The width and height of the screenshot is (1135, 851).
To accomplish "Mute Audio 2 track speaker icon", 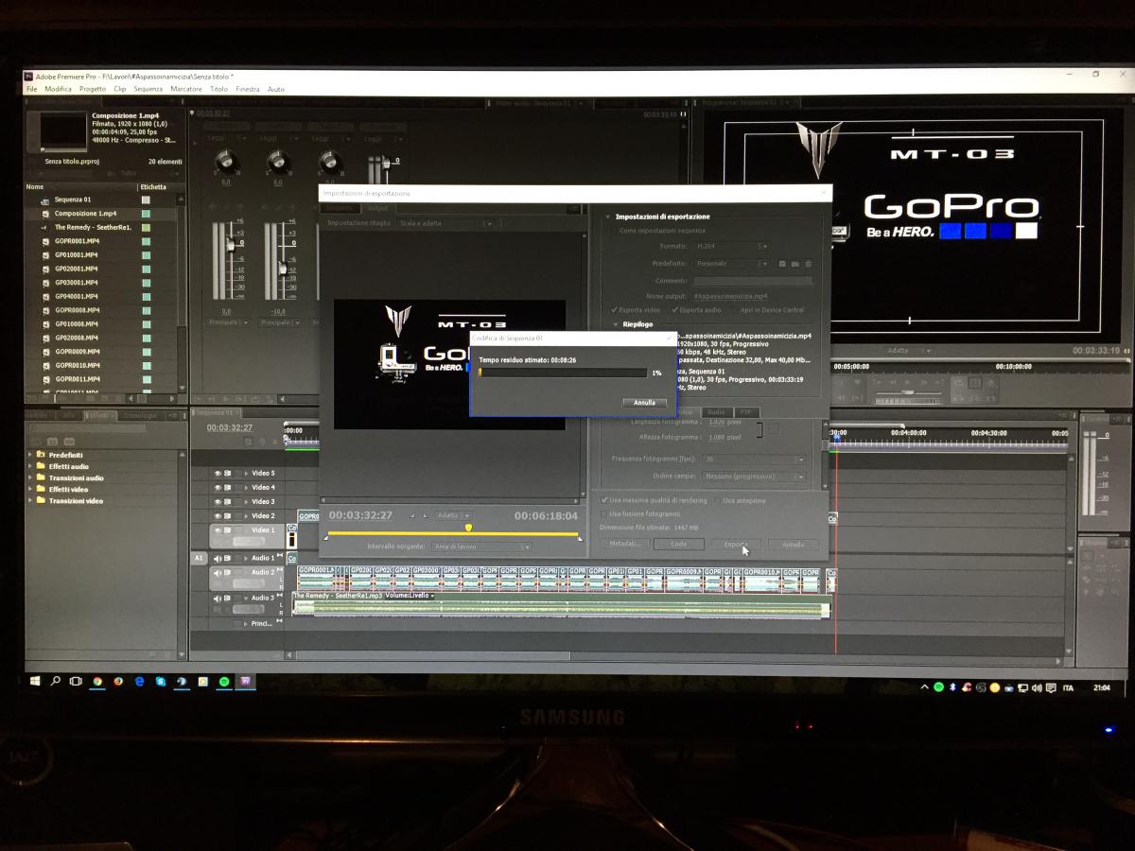I will coord(218,572).
